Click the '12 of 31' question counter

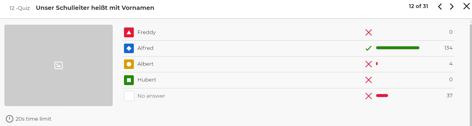tap(418, 6)
